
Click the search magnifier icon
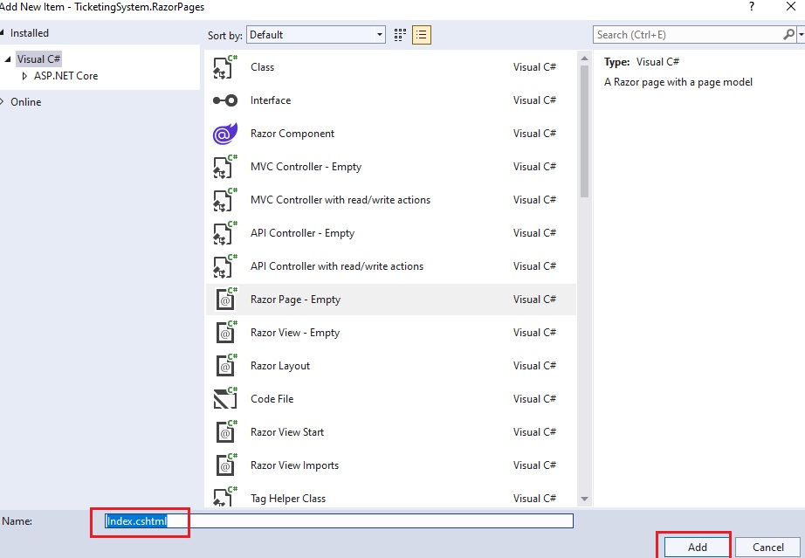pos(788,35)
